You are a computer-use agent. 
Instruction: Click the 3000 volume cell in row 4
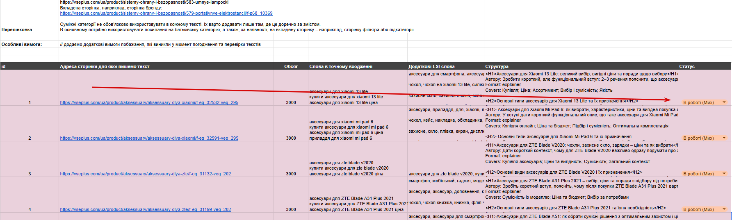pos(291,195)
